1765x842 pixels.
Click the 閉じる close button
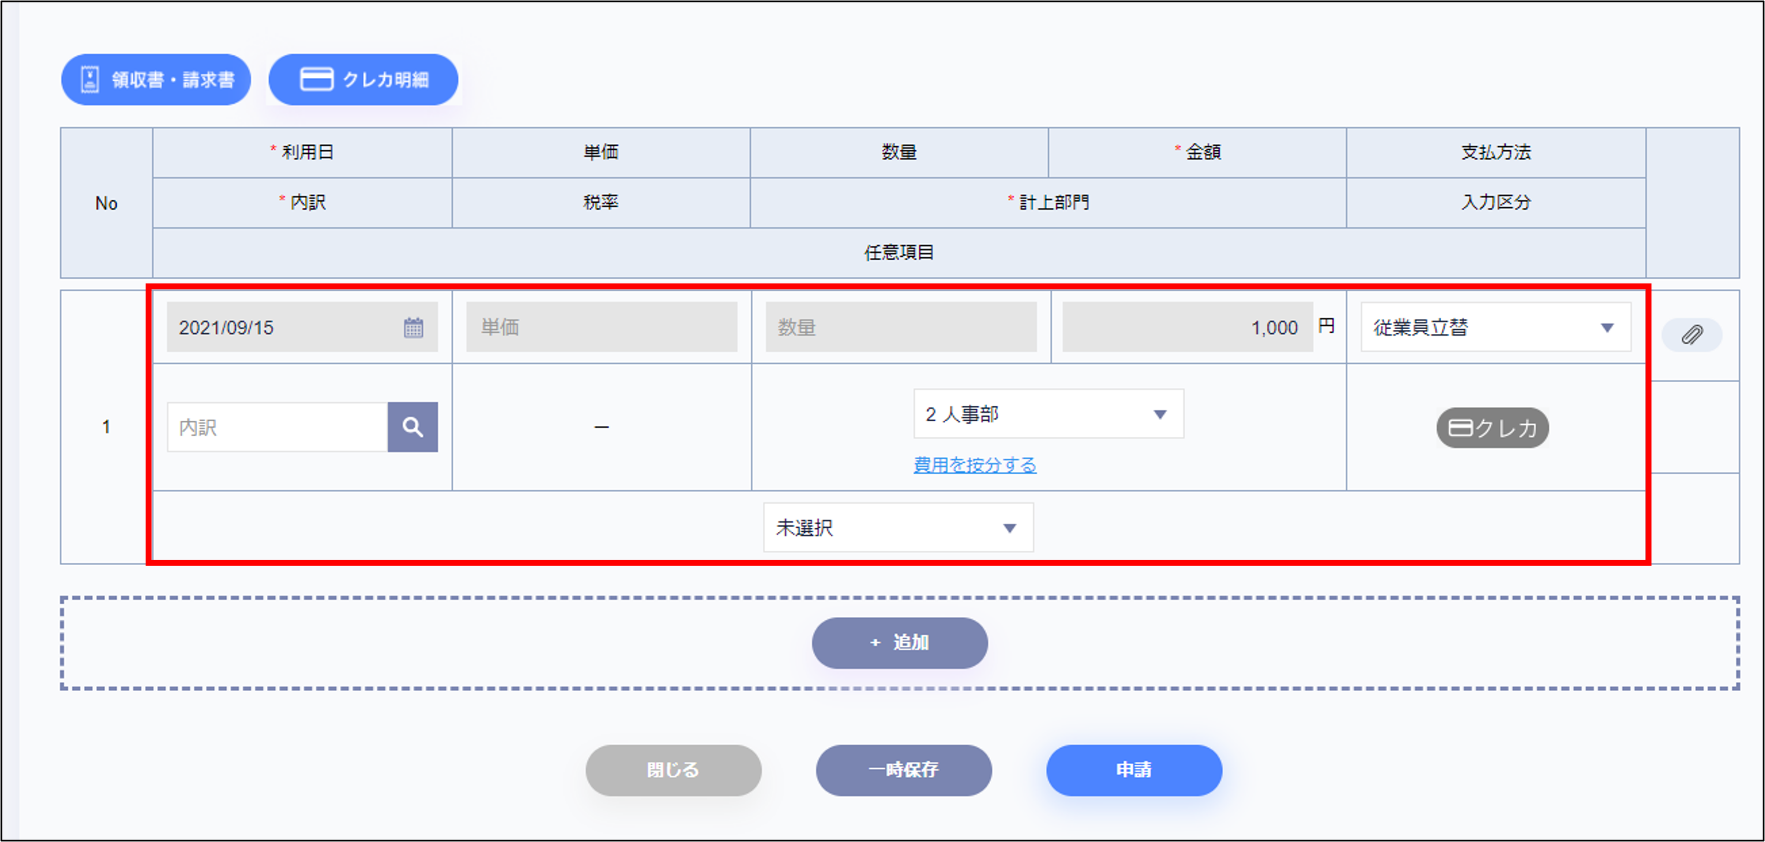tap(673, 770)
